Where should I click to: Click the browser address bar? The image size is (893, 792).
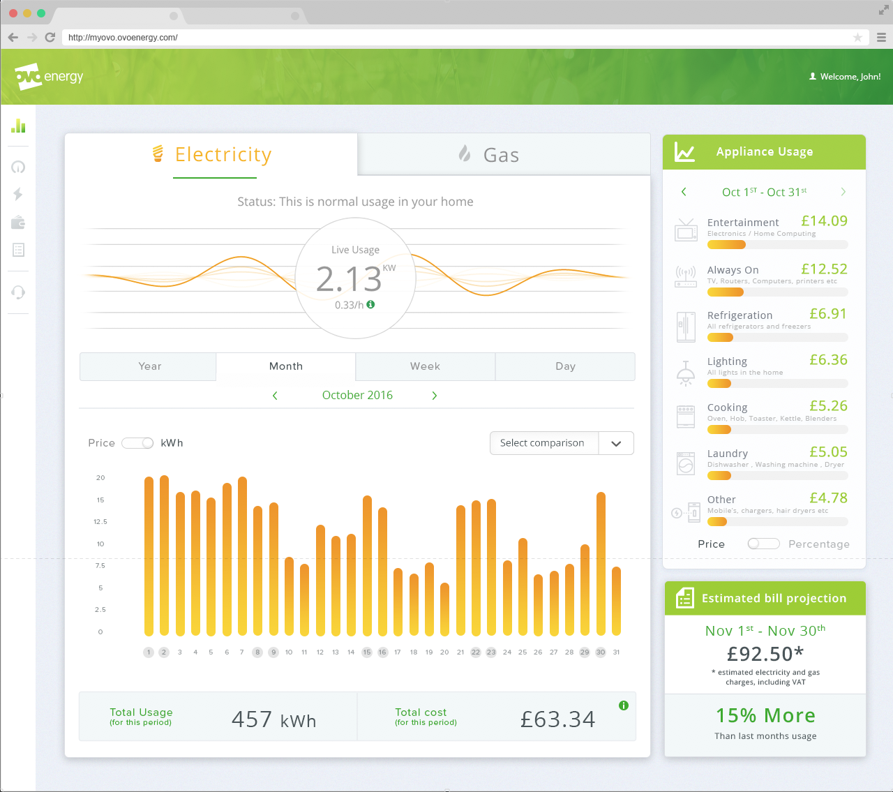click(x=279, y=37)
